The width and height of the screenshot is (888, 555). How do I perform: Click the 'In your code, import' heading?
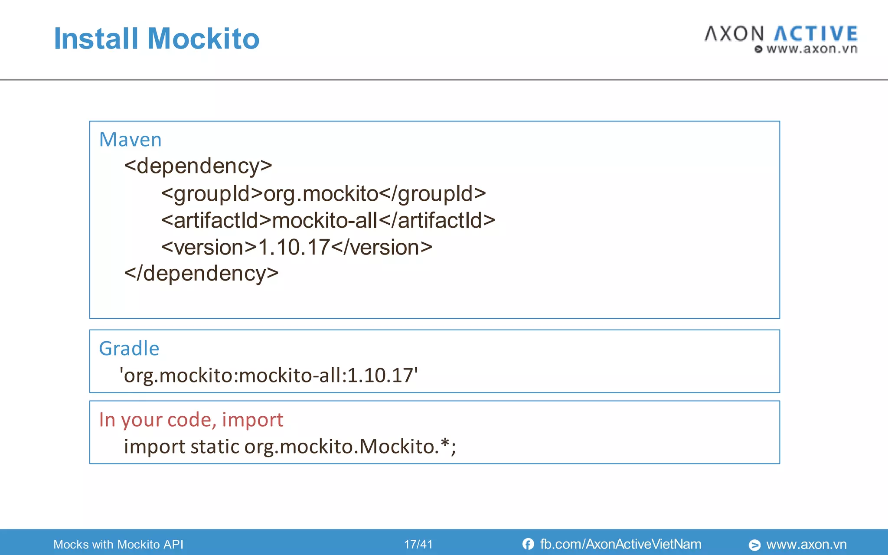point(191,420)
